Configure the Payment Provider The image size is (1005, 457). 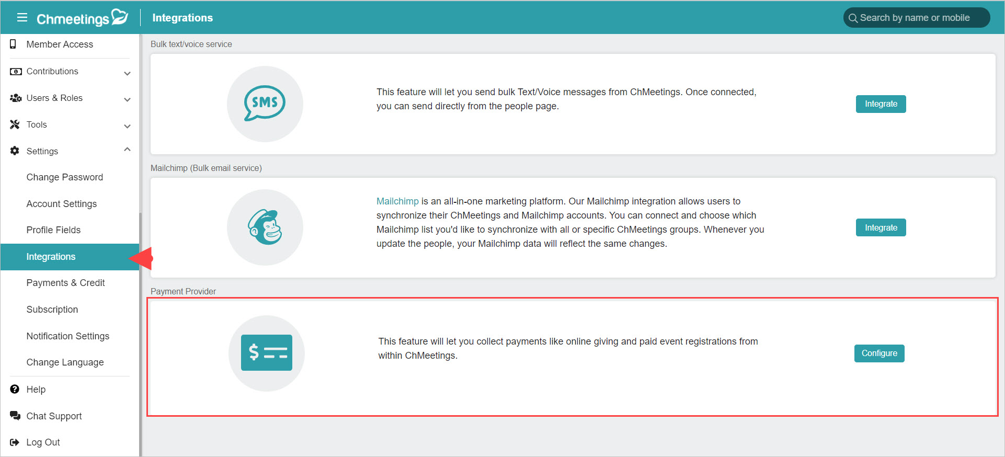(879, 353)
